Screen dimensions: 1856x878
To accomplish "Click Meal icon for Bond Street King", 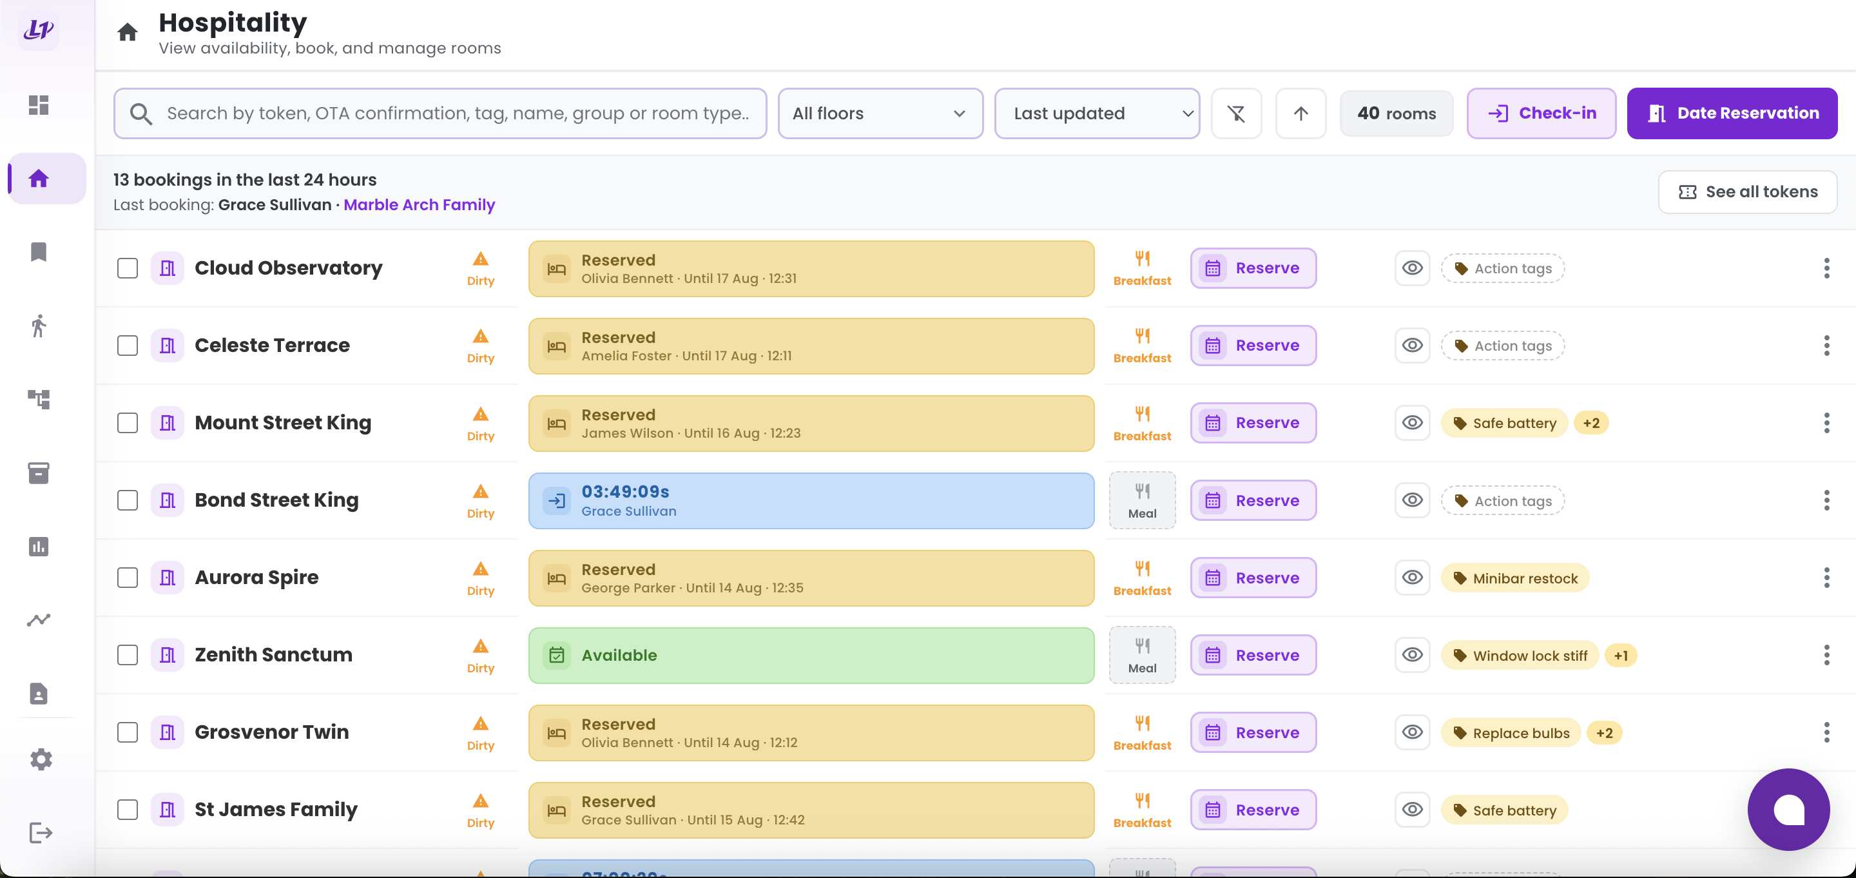I will pos(1142,500).
